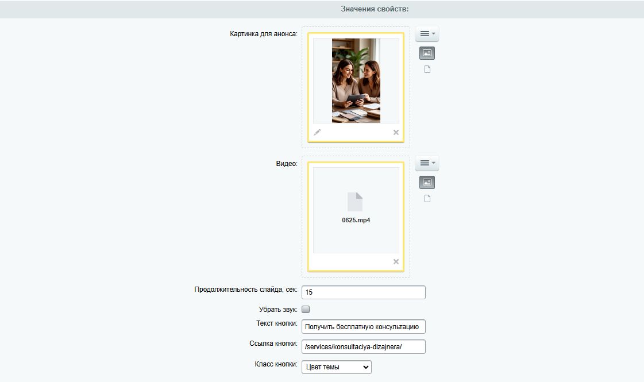Click the Ссылка кнопки field with /services/ path
Screen dimensions: 644x382
pyautogui.click(x=363, y=346)
